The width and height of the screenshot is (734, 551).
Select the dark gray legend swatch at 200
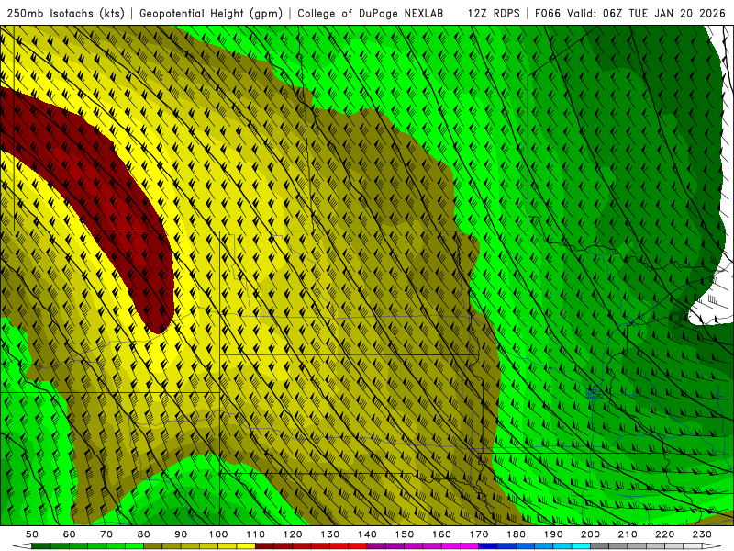(x=600, y=546)
